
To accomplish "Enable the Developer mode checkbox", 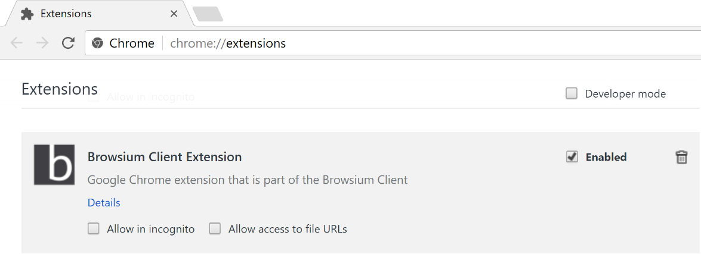I will coord(572,93).
